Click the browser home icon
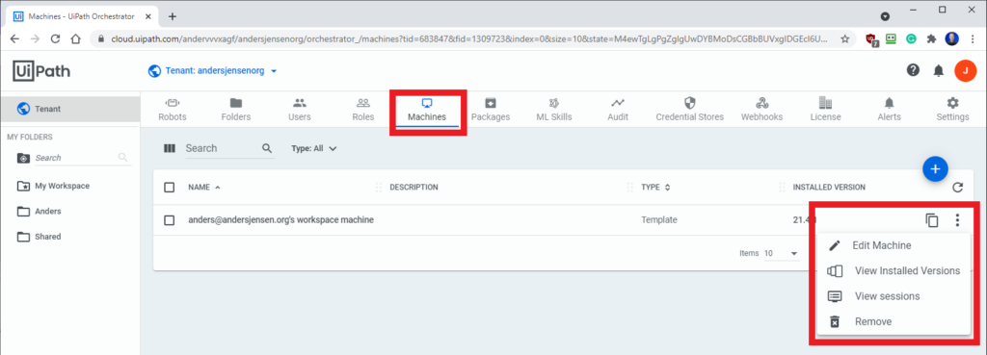Image resolution: width=987 pixels, height=355 pixels. [75, 38]
